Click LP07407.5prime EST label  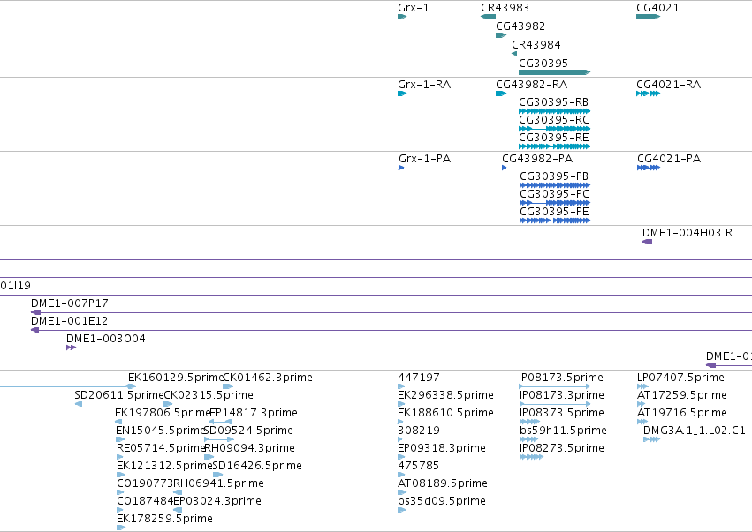pos(680,378)
